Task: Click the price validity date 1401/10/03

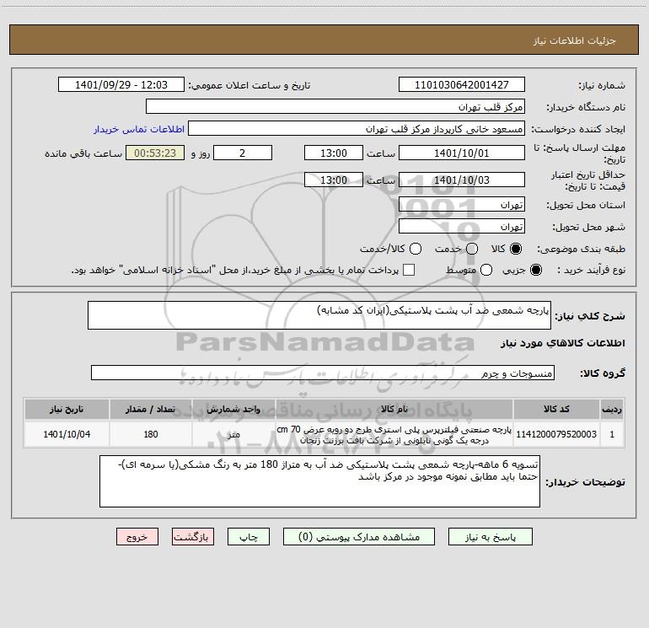Action: pos(462,180)
